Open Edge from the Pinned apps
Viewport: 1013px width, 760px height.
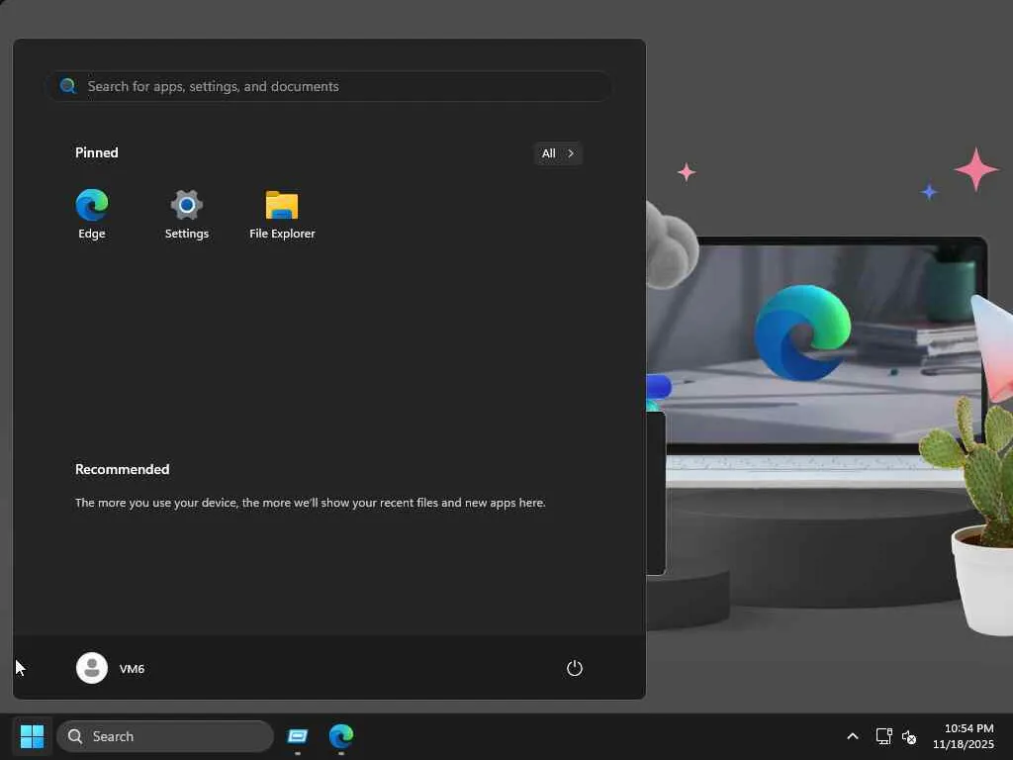92,214
